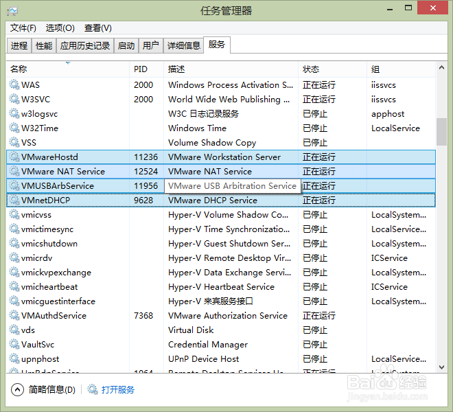
Task: Click the scrollbar down arrow
Action: pos(441,367)
